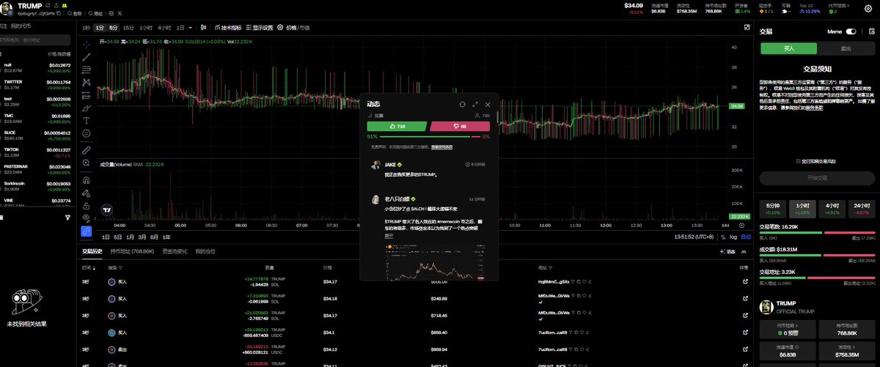
Task: Click the filter funnel icon in left sidebar
Action: click(67, 218)
